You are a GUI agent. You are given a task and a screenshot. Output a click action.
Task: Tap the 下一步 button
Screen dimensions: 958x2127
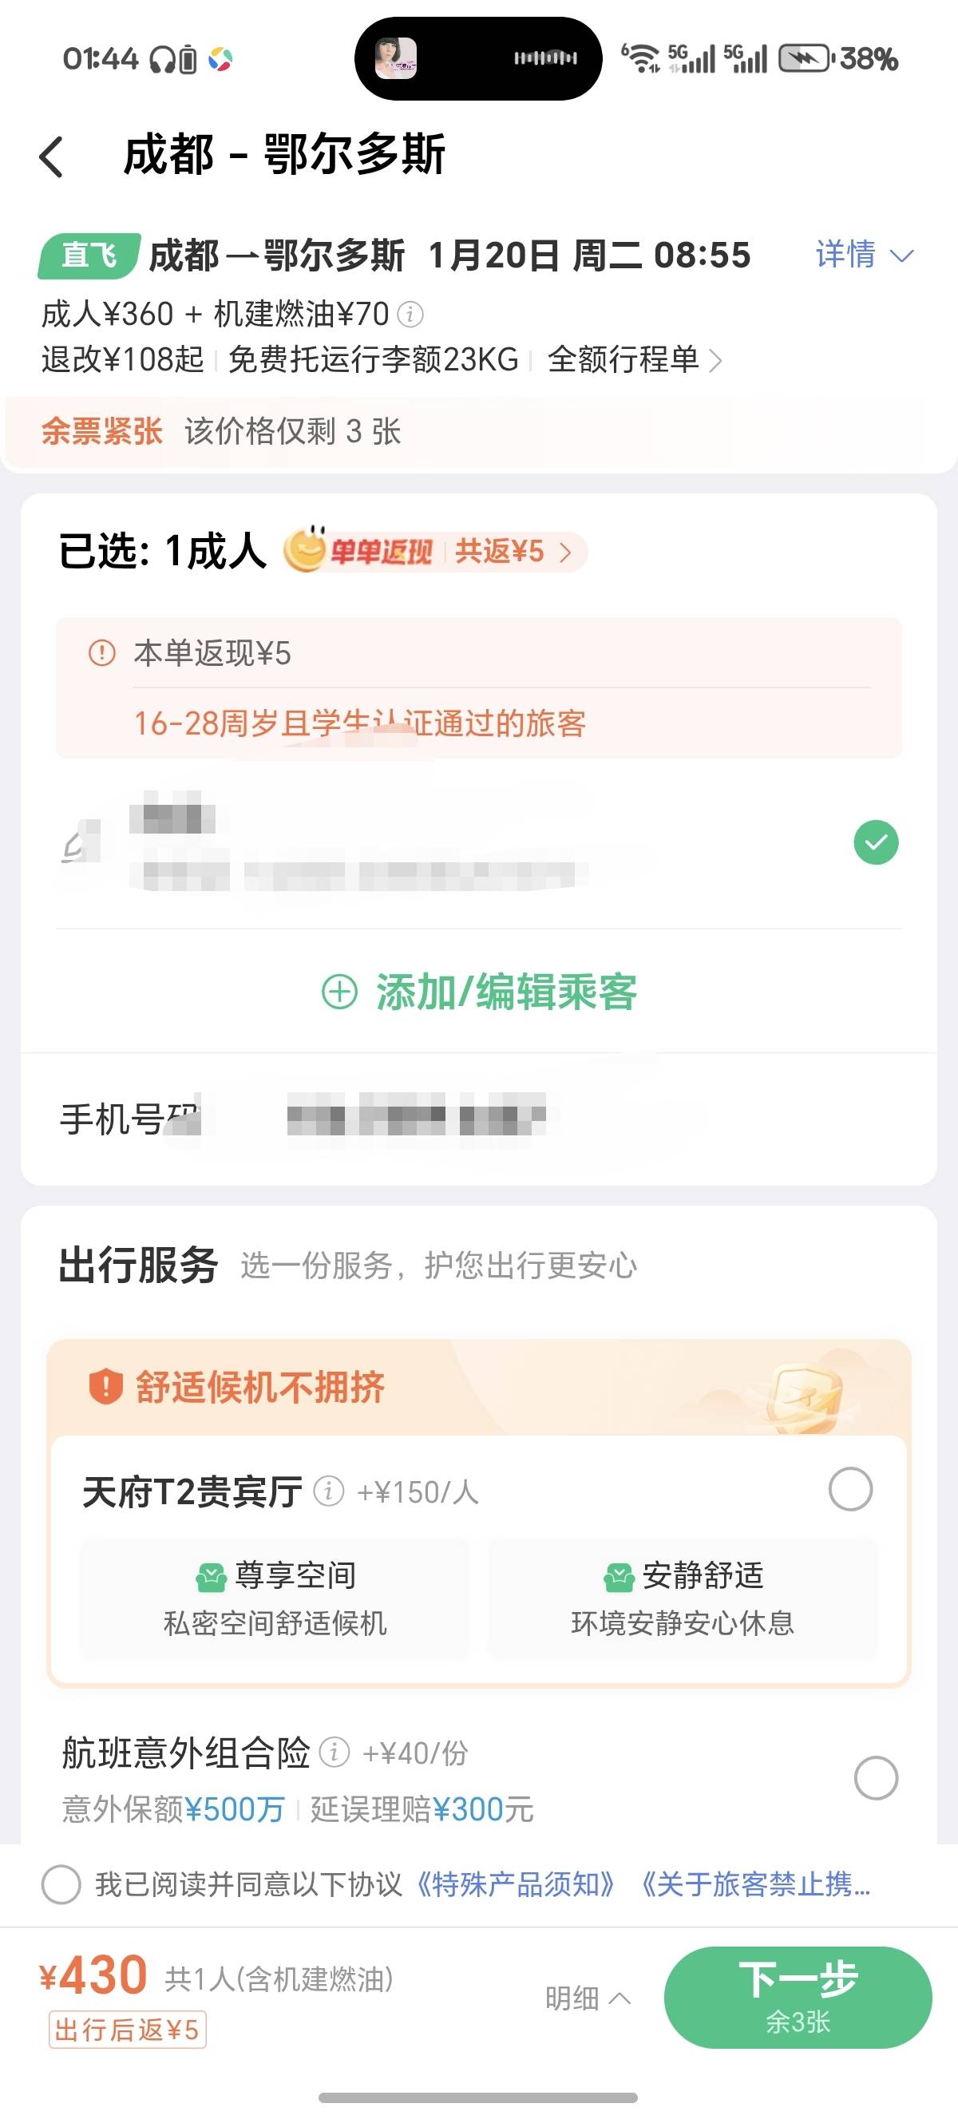(x=797, y=1997)
